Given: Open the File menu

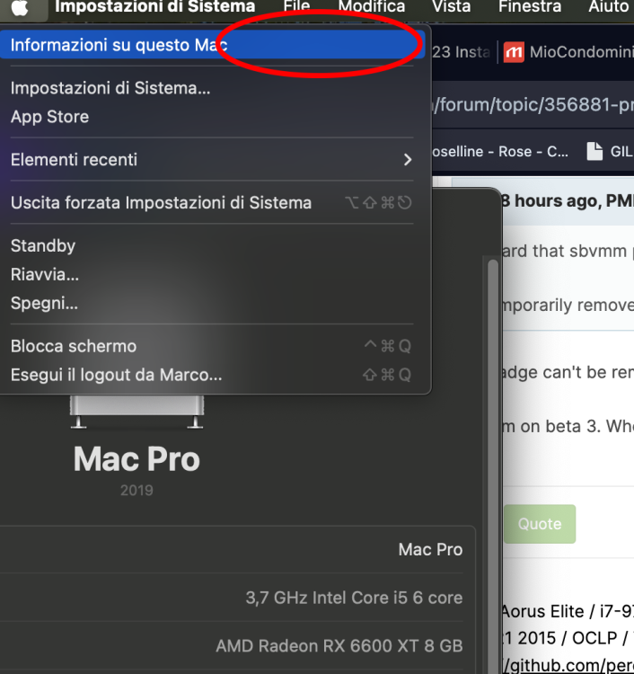Looking at the screenshot, I should point(297,6).
